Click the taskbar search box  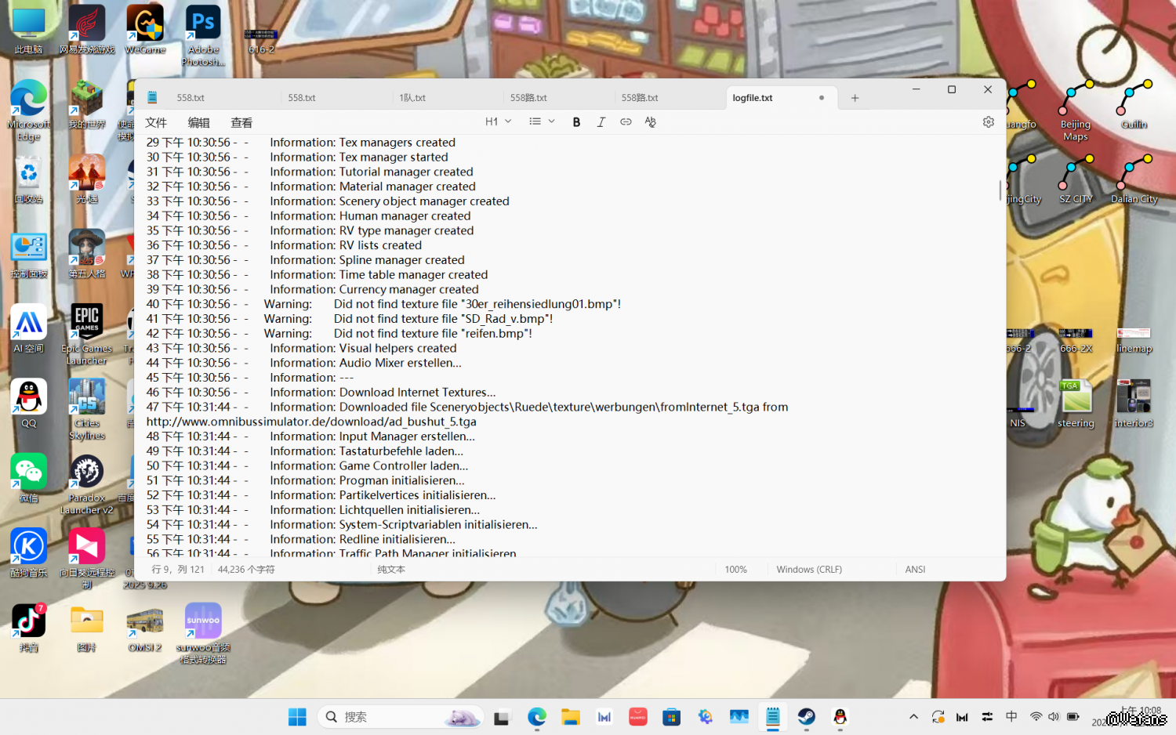[400, 716]
